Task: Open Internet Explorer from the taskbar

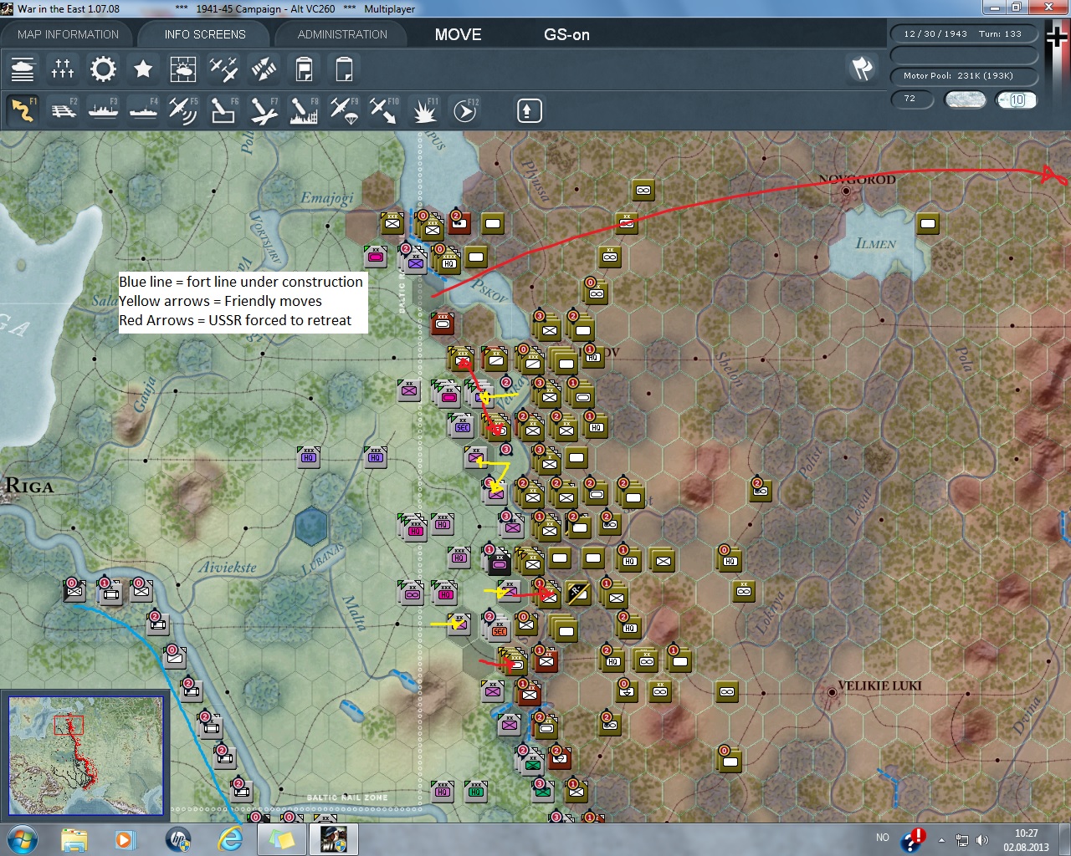Action: click(x=230, y=838)
